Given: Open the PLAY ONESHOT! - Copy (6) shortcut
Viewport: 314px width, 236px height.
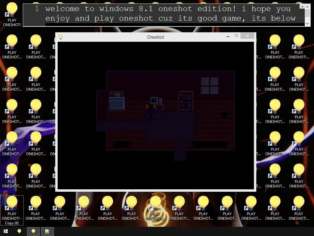Looking at the screenshot, I should click(x=12, y=210).
